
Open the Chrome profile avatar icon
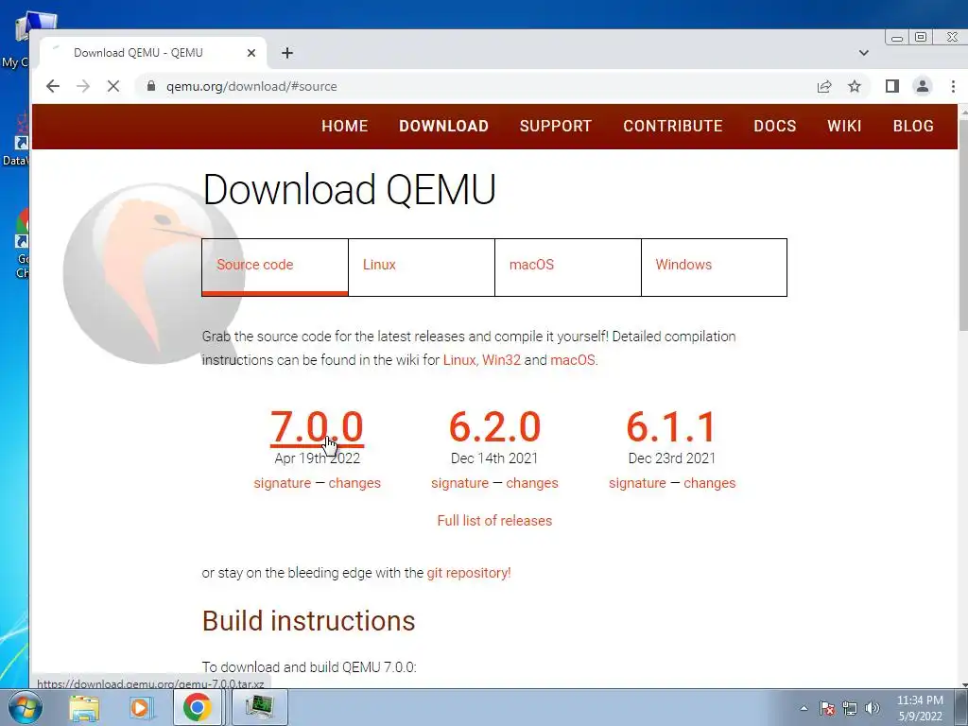pyautogui.click(x=923, y=86)
